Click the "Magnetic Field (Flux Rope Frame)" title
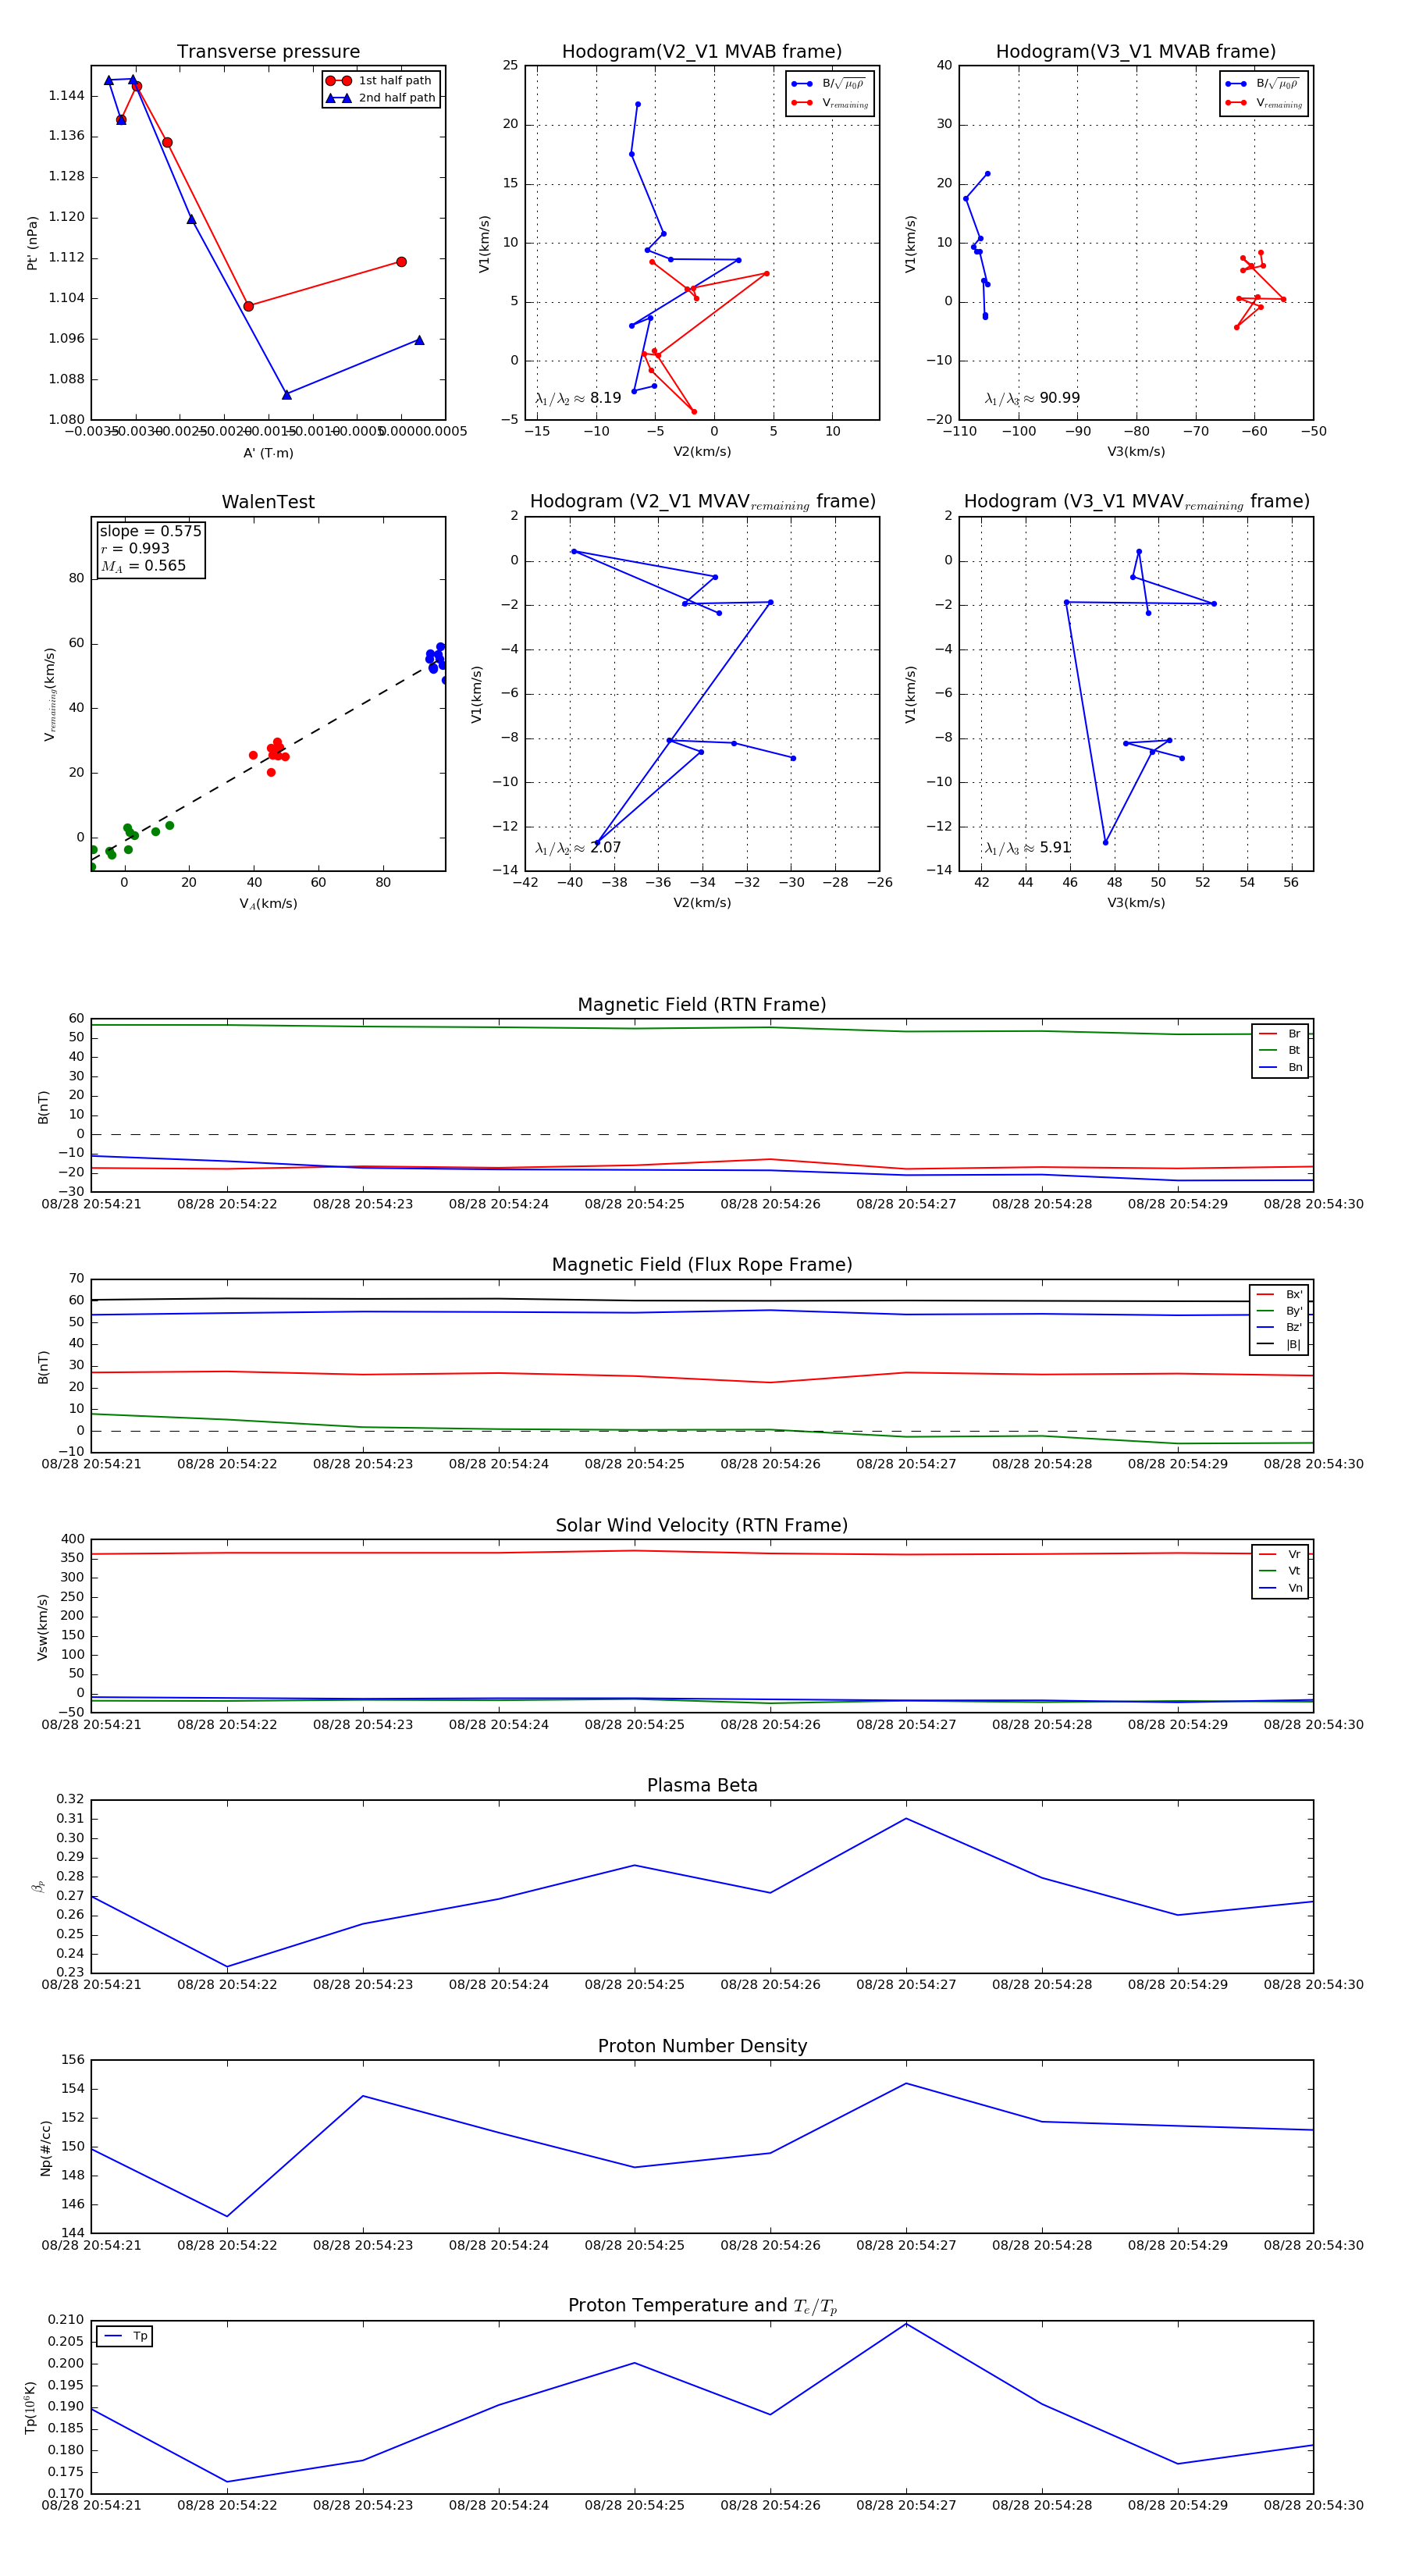This screenshot has width=1405, height=2576. pyautogui.click(x=702, y=1265)
